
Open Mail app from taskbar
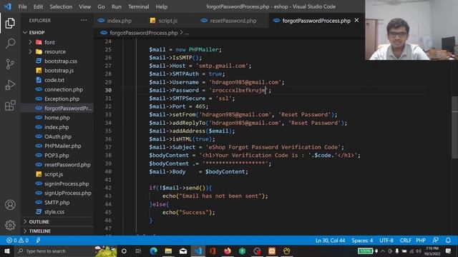coord(183,251)
